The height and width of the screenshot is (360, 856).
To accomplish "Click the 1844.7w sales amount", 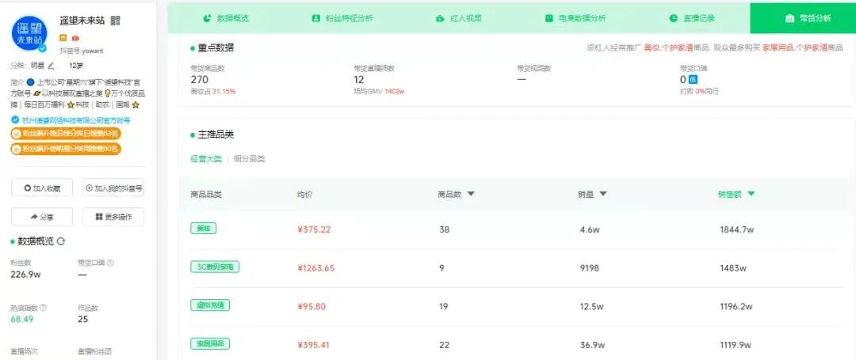I will 737,229.
